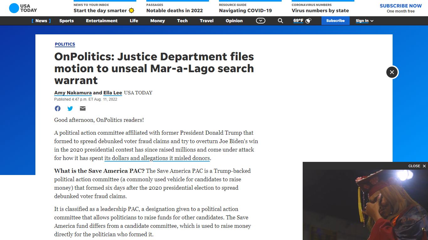428x240 pixels.
Task: Click the article headline about Mar-a-Lago warrant
Action: coord(154,68)
